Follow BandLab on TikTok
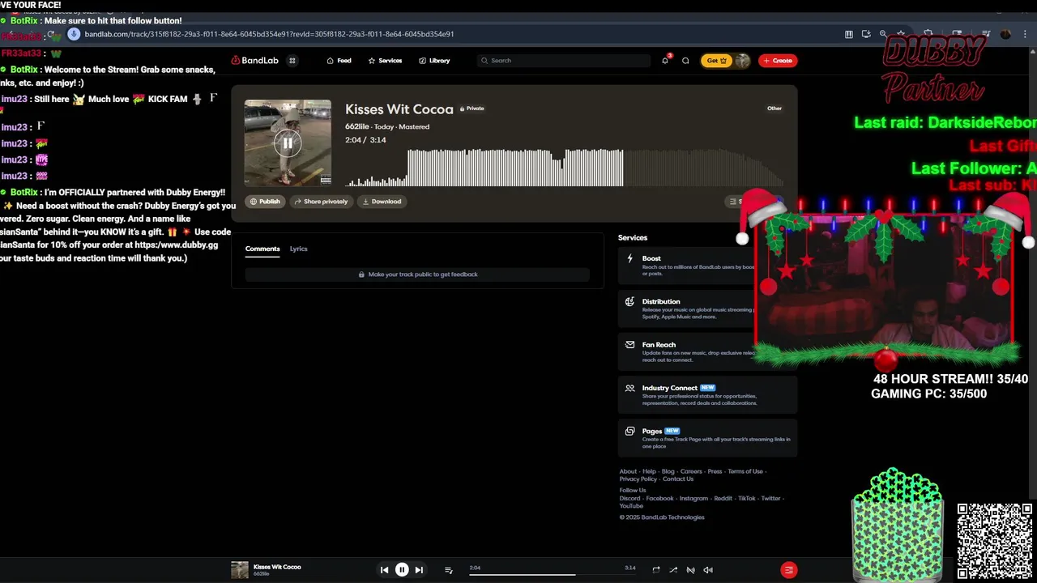The width and height of the screenshot is (1037, 583). click(x=747, y=499)
